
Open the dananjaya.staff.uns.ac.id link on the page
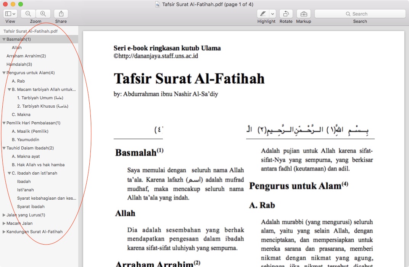point(158,56)
